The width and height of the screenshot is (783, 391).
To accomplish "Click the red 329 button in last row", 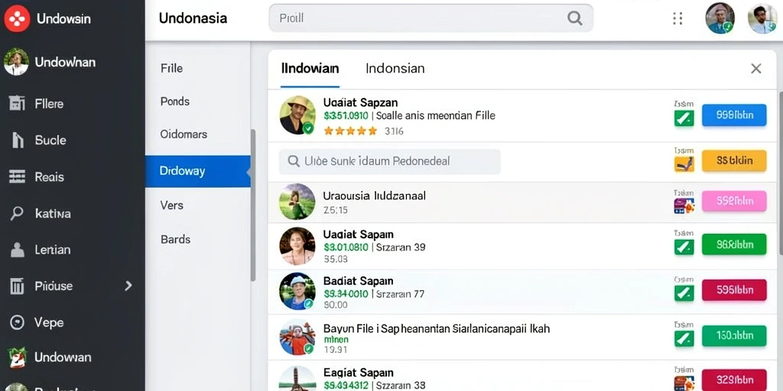I will (x=734, y=380).
